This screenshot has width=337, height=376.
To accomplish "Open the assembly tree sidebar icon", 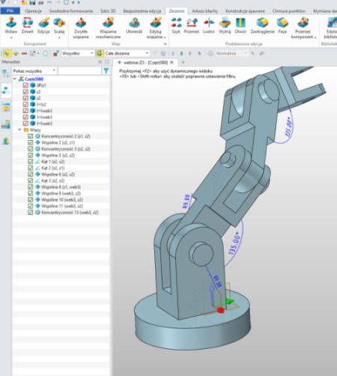I will point(6,90).
